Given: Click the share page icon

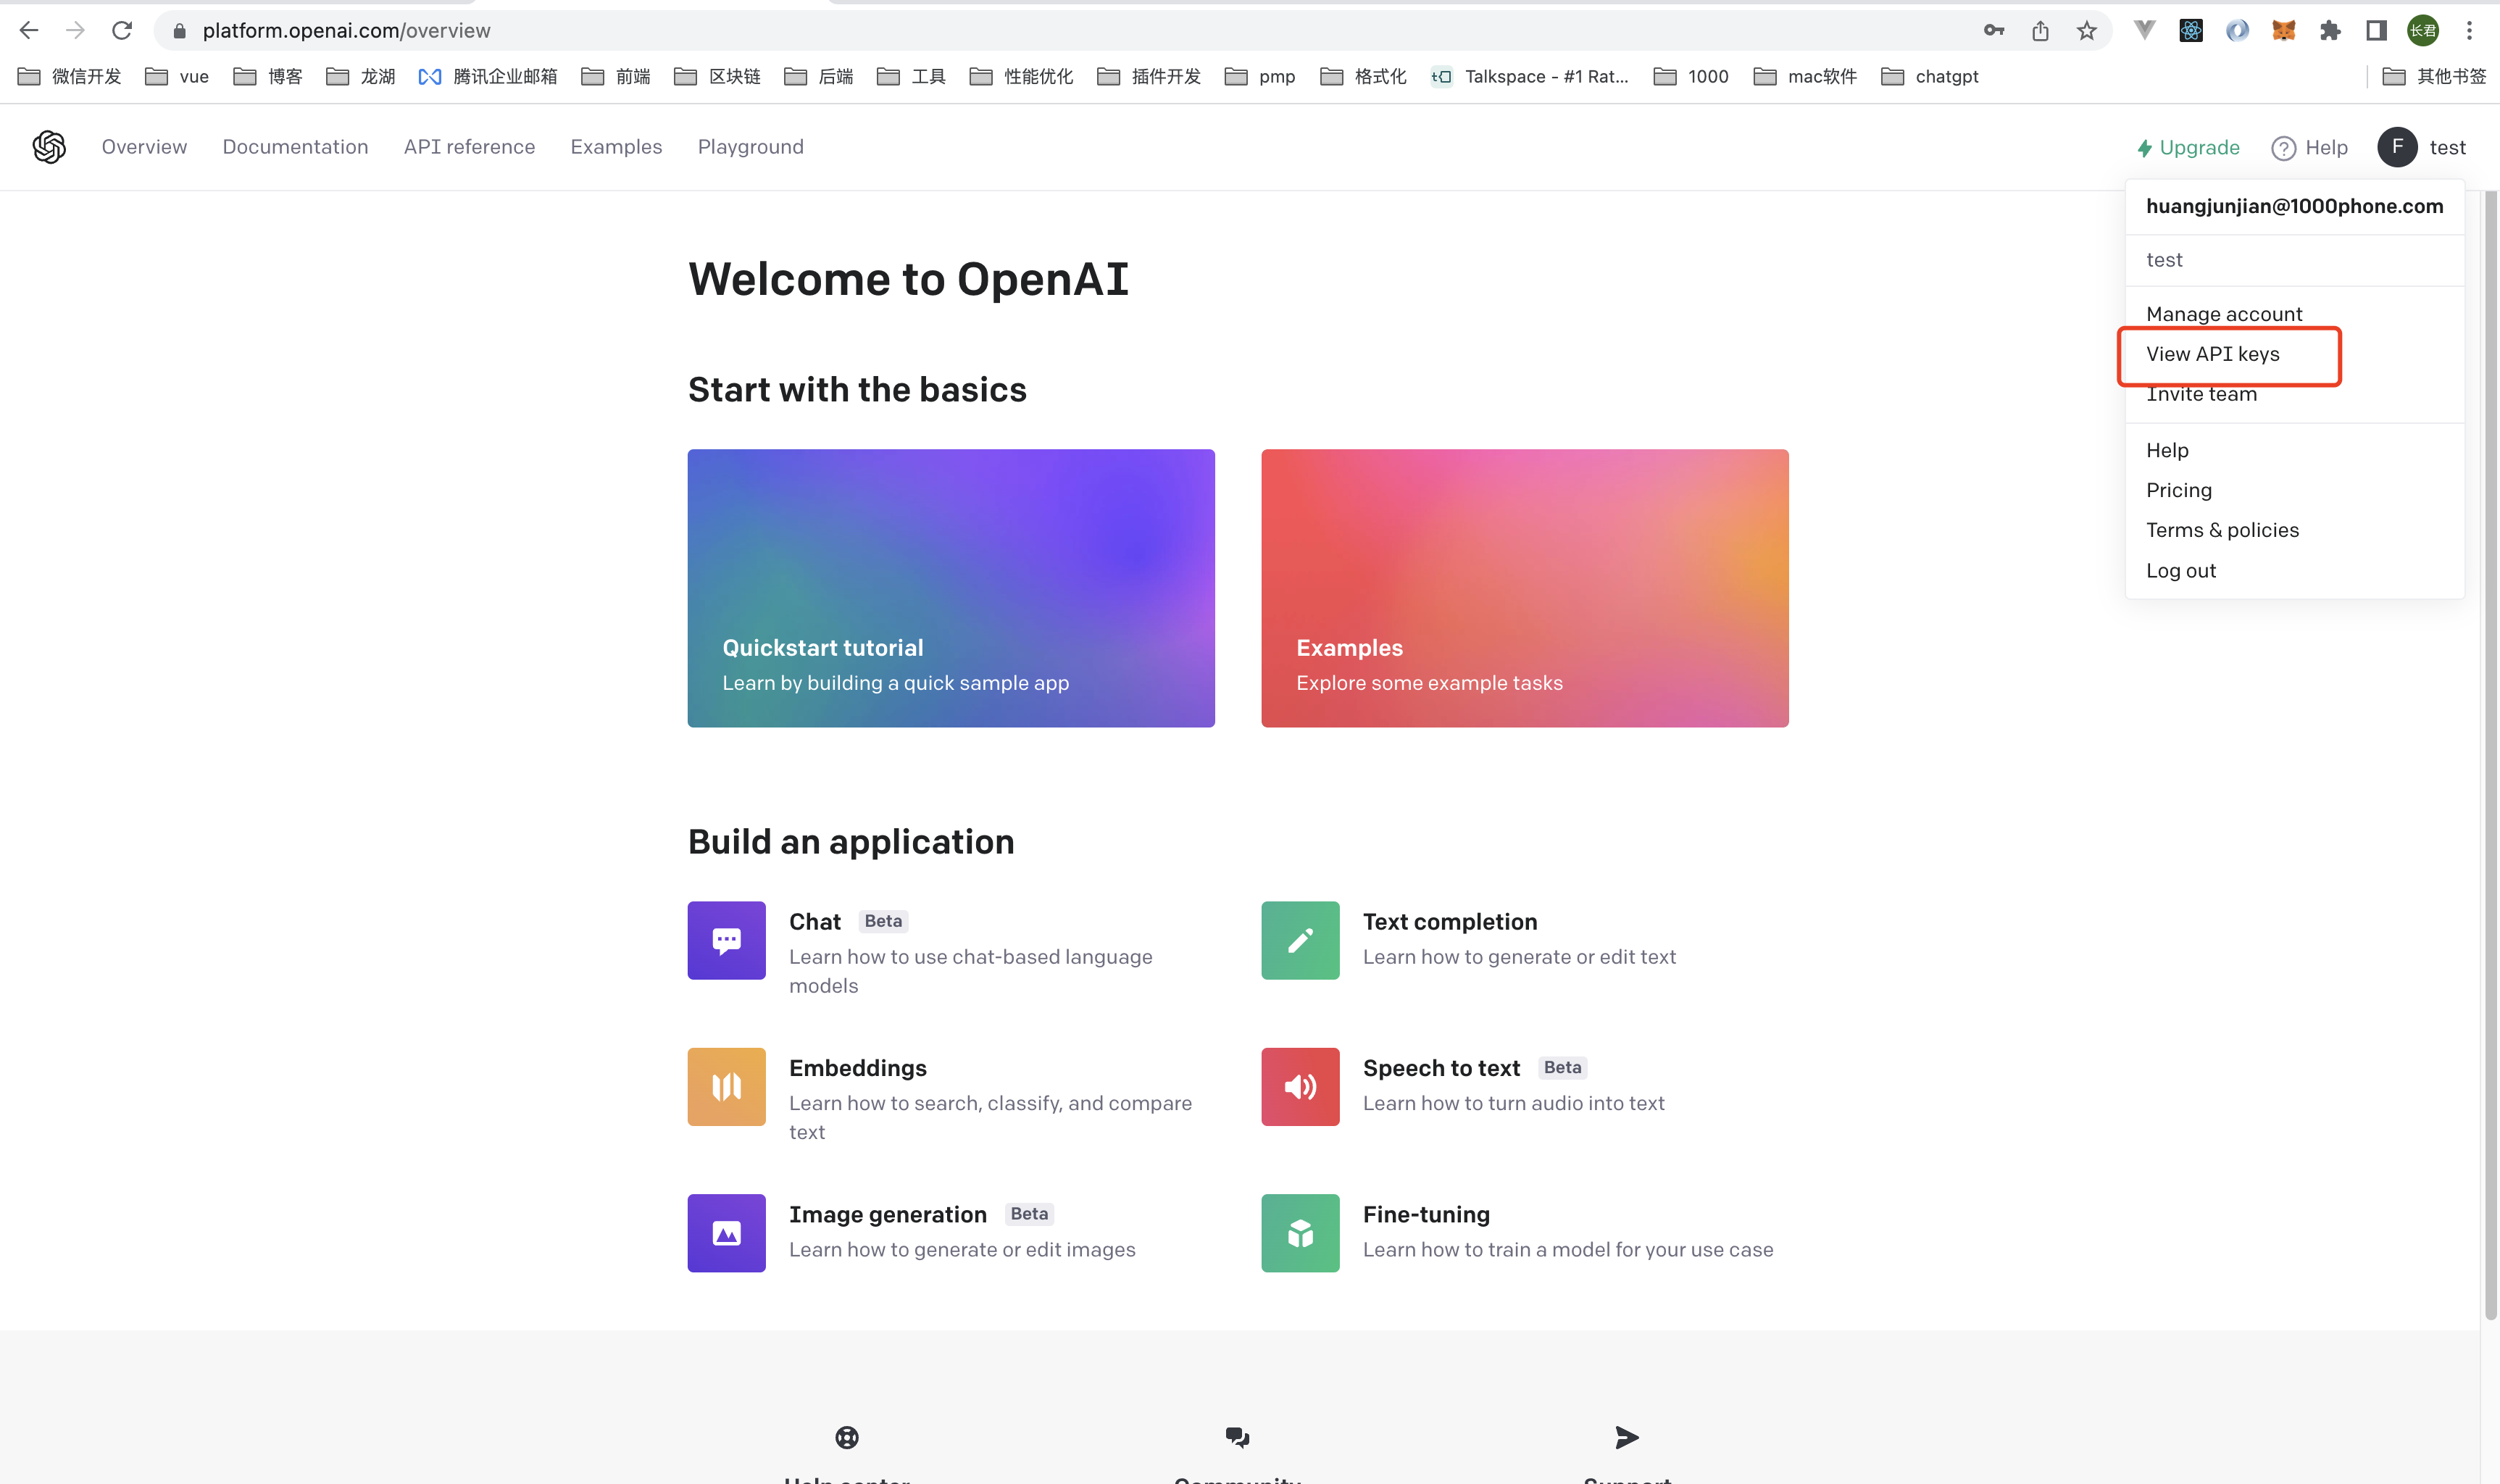Looking at the screenshot, I should tap(2040, 31).
